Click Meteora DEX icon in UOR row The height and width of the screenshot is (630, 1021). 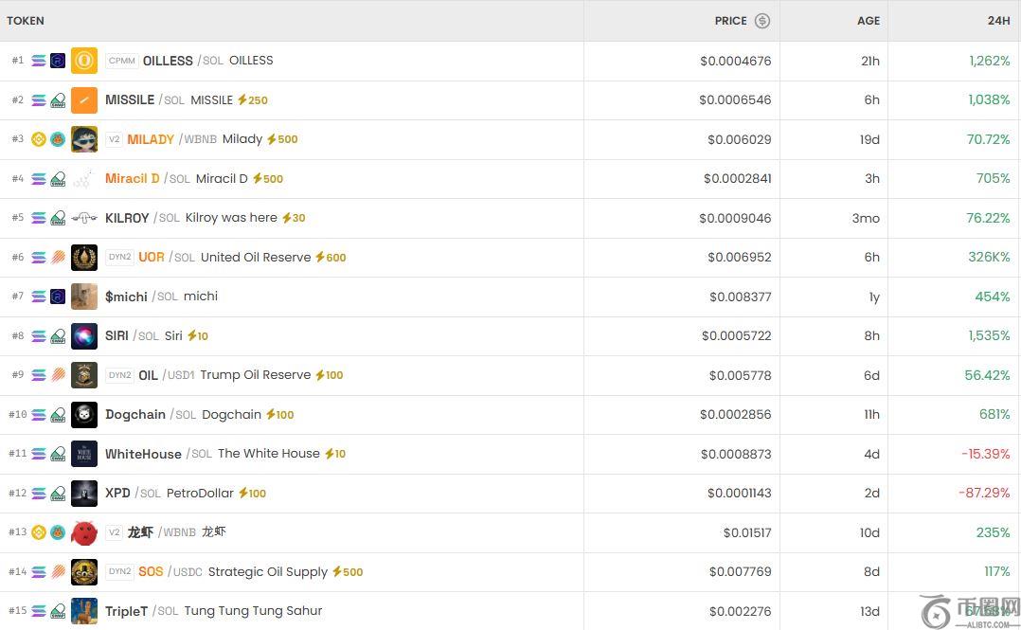[x=58, y=258]
